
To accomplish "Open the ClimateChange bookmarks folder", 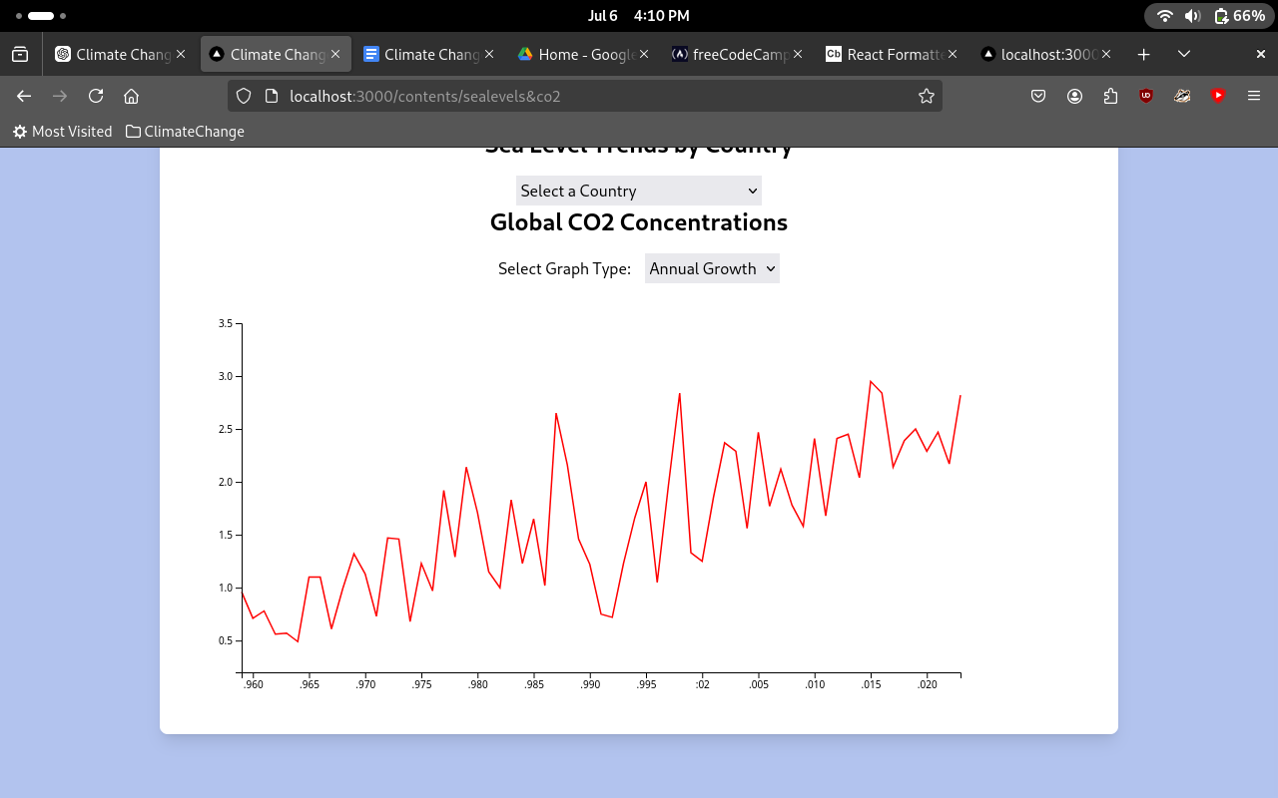I will pyautogui.click(x=185, y=132).
